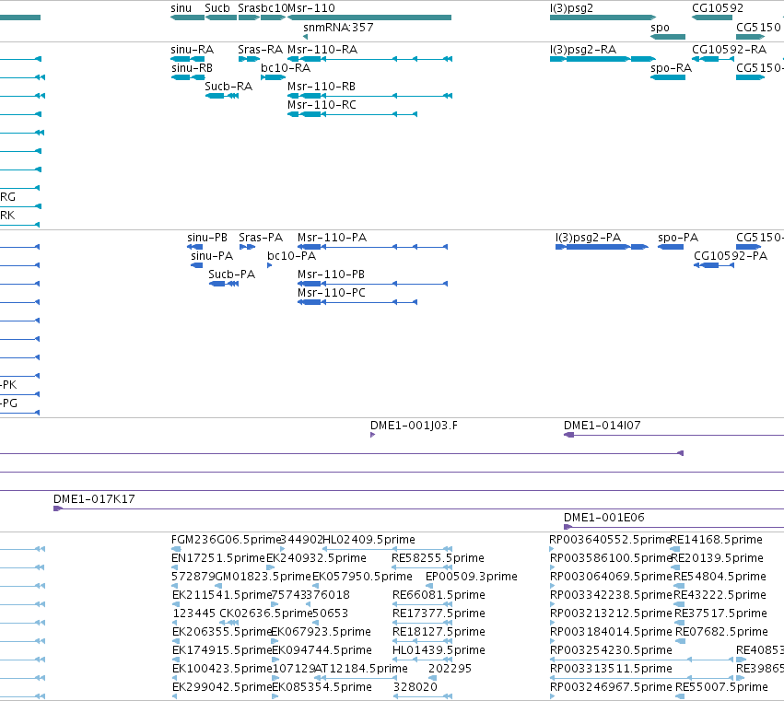
Task: Select the RE66081.5prime EST label
Action: point(439,595)
